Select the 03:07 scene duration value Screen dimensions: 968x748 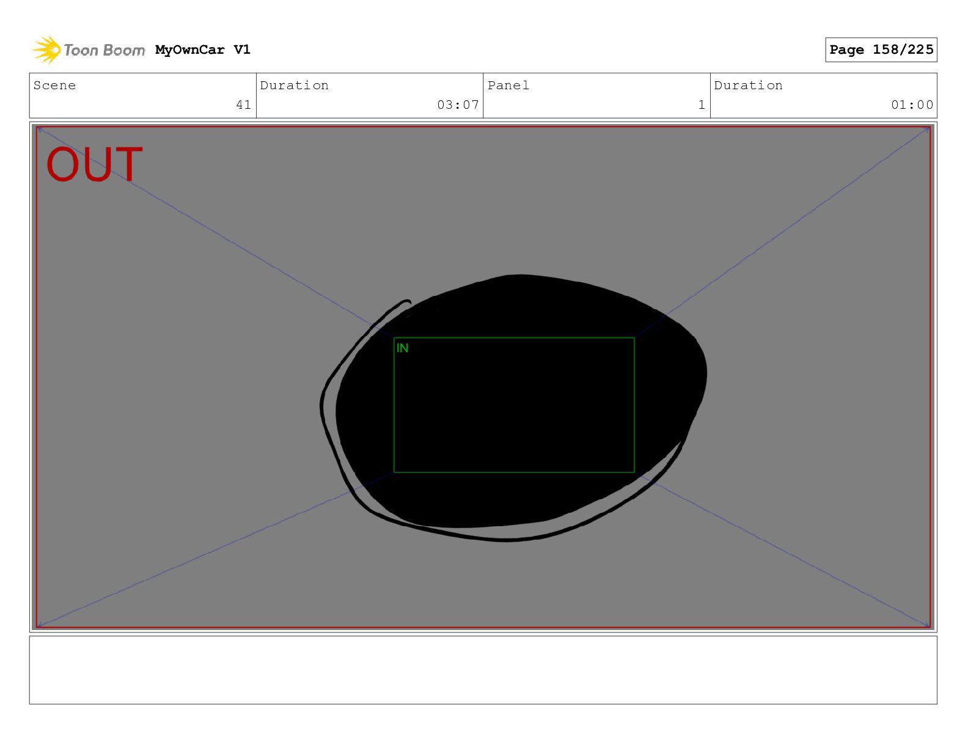[x=458, y=105]
